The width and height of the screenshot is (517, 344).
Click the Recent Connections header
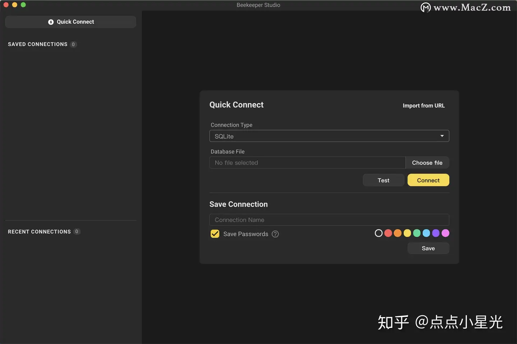(x=39, y=232)
